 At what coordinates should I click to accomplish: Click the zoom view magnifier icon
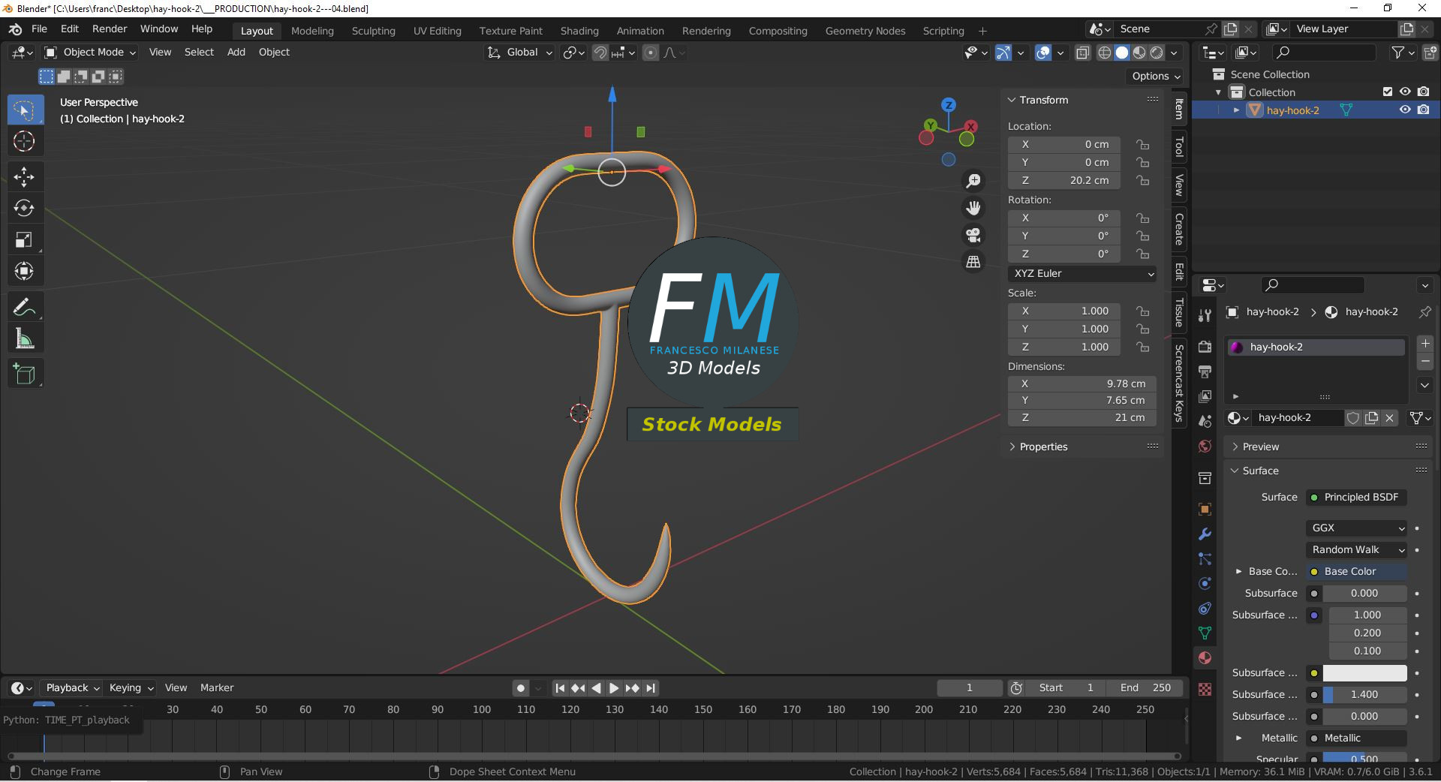coord(973,181)
